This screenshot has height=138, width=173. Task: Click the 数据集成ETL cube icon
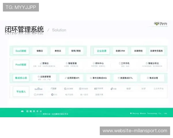point(119,78)
